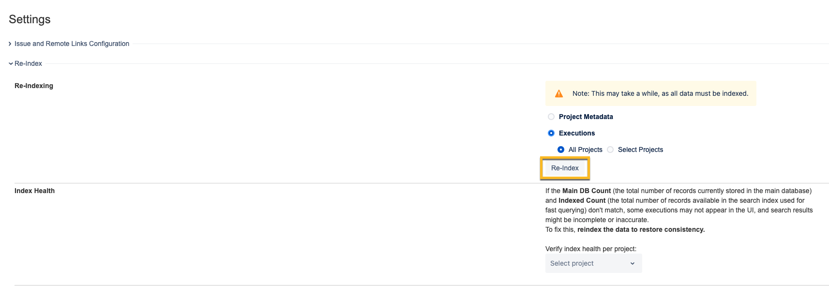Click the All Projects label
Viewport: 829px width, 286px height.
tap(585, 150)
